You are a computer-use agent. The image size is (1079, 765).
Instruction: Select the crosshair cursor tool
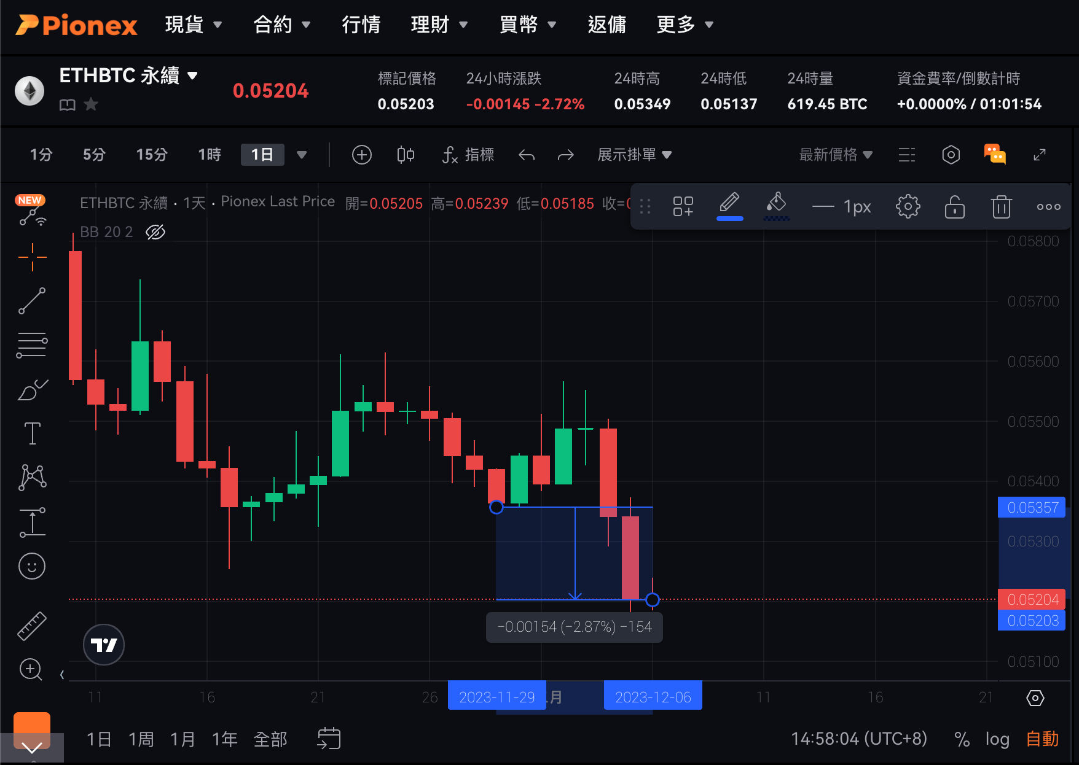(x=32, y=257)
